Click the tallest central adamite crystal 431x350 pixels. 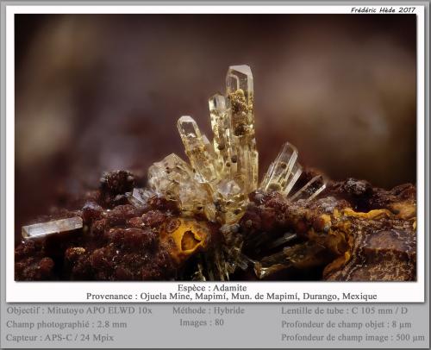coord(240,121)
